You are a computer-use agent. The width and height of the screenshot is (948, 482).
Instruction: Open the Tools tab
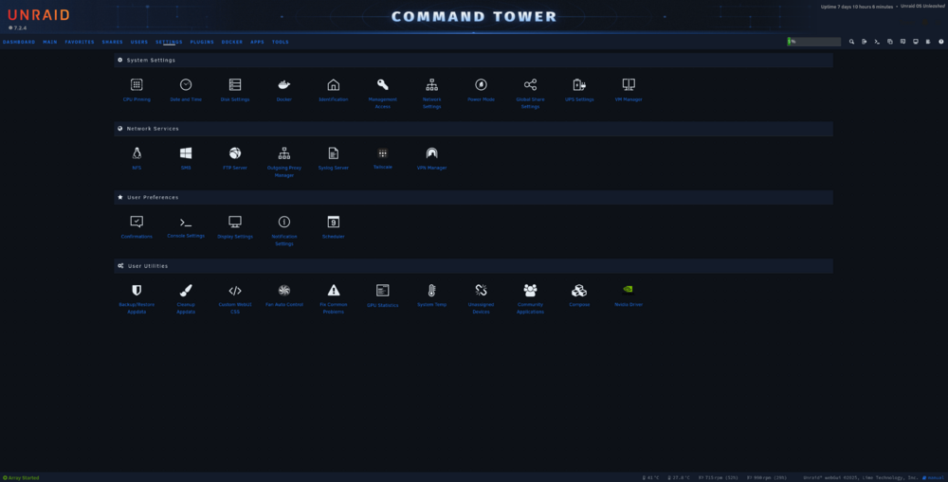(x=281, y=43)
